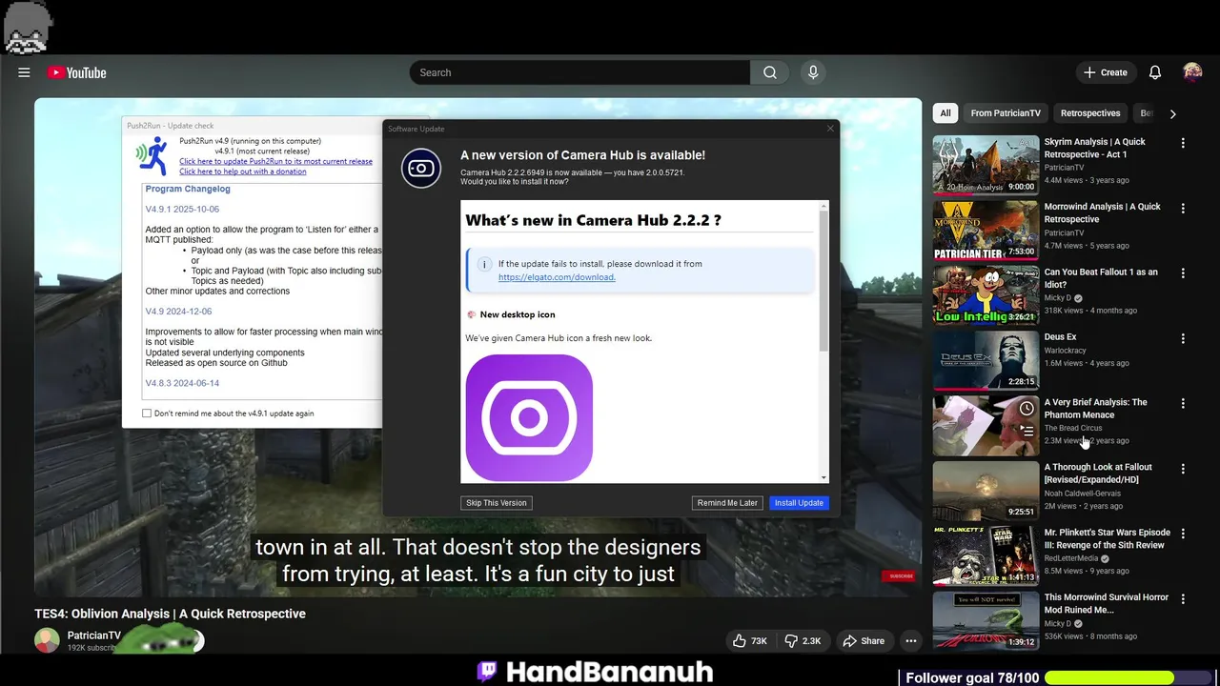Screen dimensions: 1220x686
Task: Start voice search with the microphone
Action: [813, 72]
